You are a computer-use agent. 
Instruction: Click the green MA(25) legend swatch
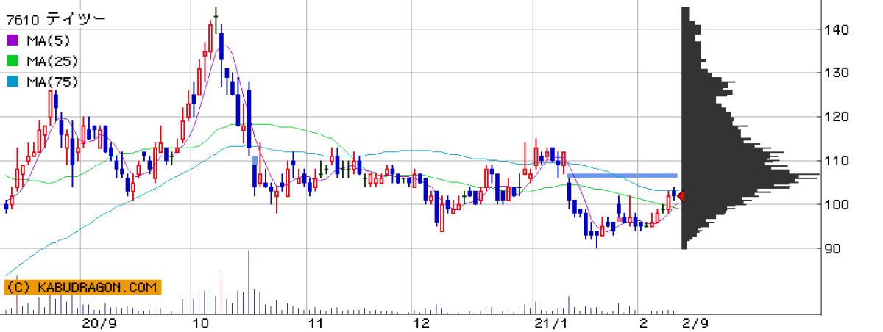[x=12, y=61]
